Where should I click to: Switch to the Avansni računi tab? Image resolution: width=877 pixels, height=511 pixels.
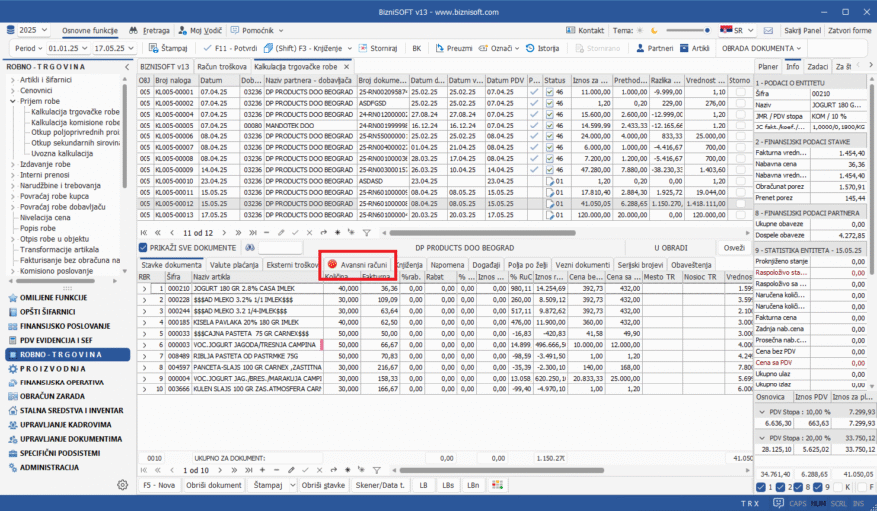[358, 265]
